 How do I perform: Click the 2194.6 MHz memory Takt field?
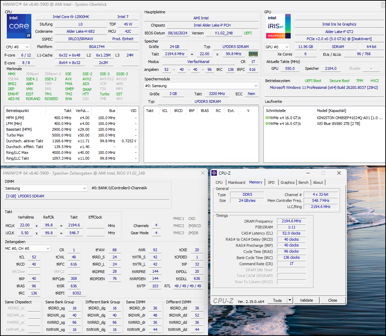pos(175,54)
